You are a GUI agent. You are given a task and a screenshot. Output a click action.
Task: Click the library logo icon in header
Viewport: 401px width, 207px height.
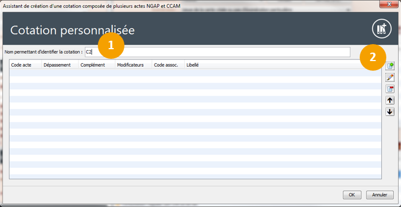pyautogui.click(x=382, y=29)
